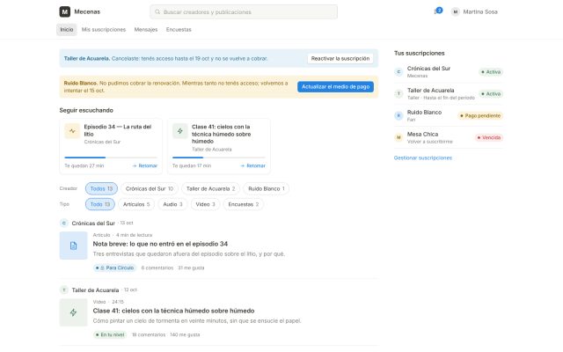Screen dimensions: 563x352
Task: Click Activa status on Taller de Acuarela
Action: 491,94
